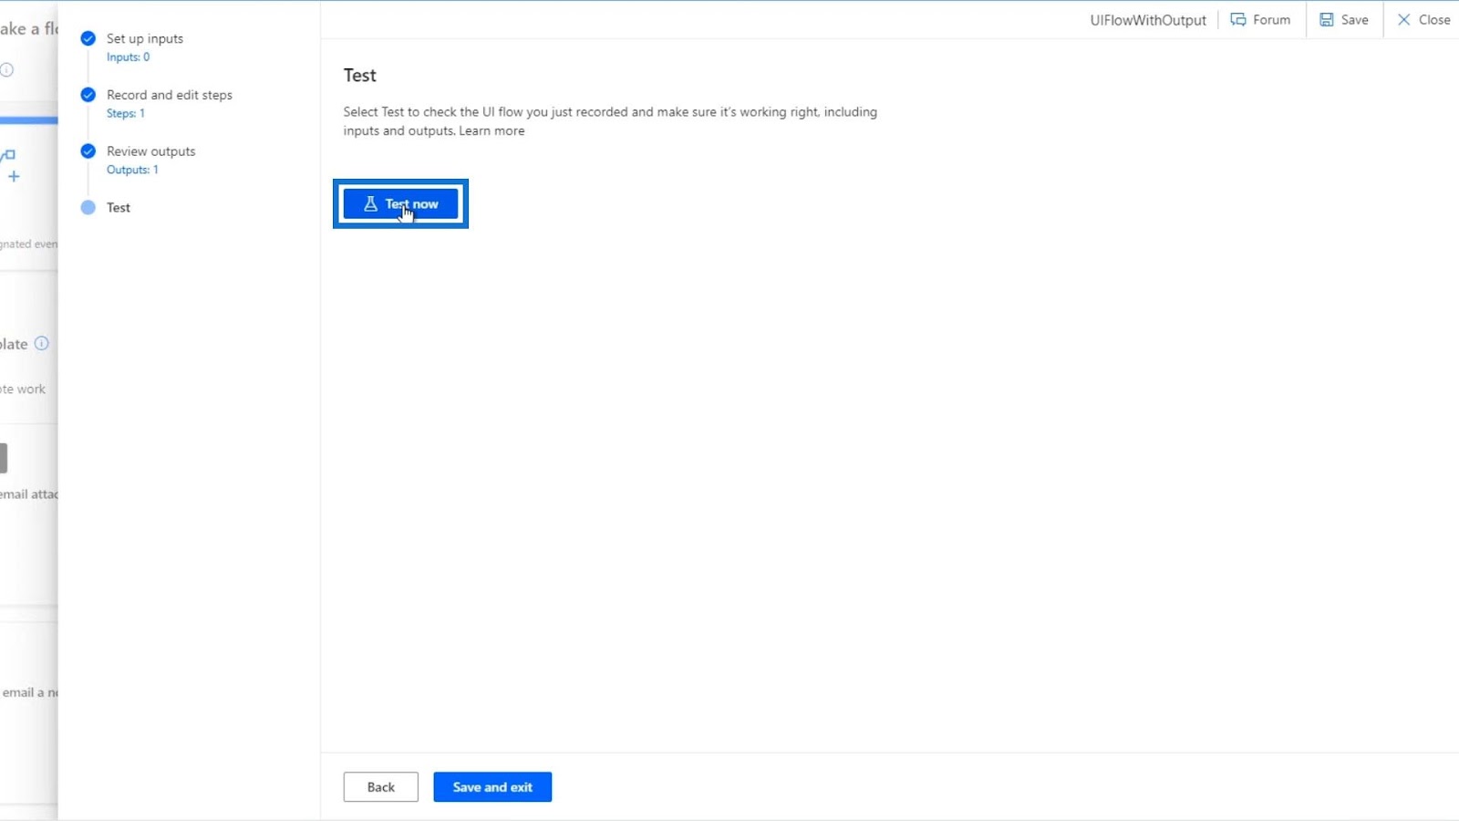The width and height of the screenshot is (1459, 821).
Task: Click the checkmark icon beside Record and edit steps
Action: click(88, 95)
